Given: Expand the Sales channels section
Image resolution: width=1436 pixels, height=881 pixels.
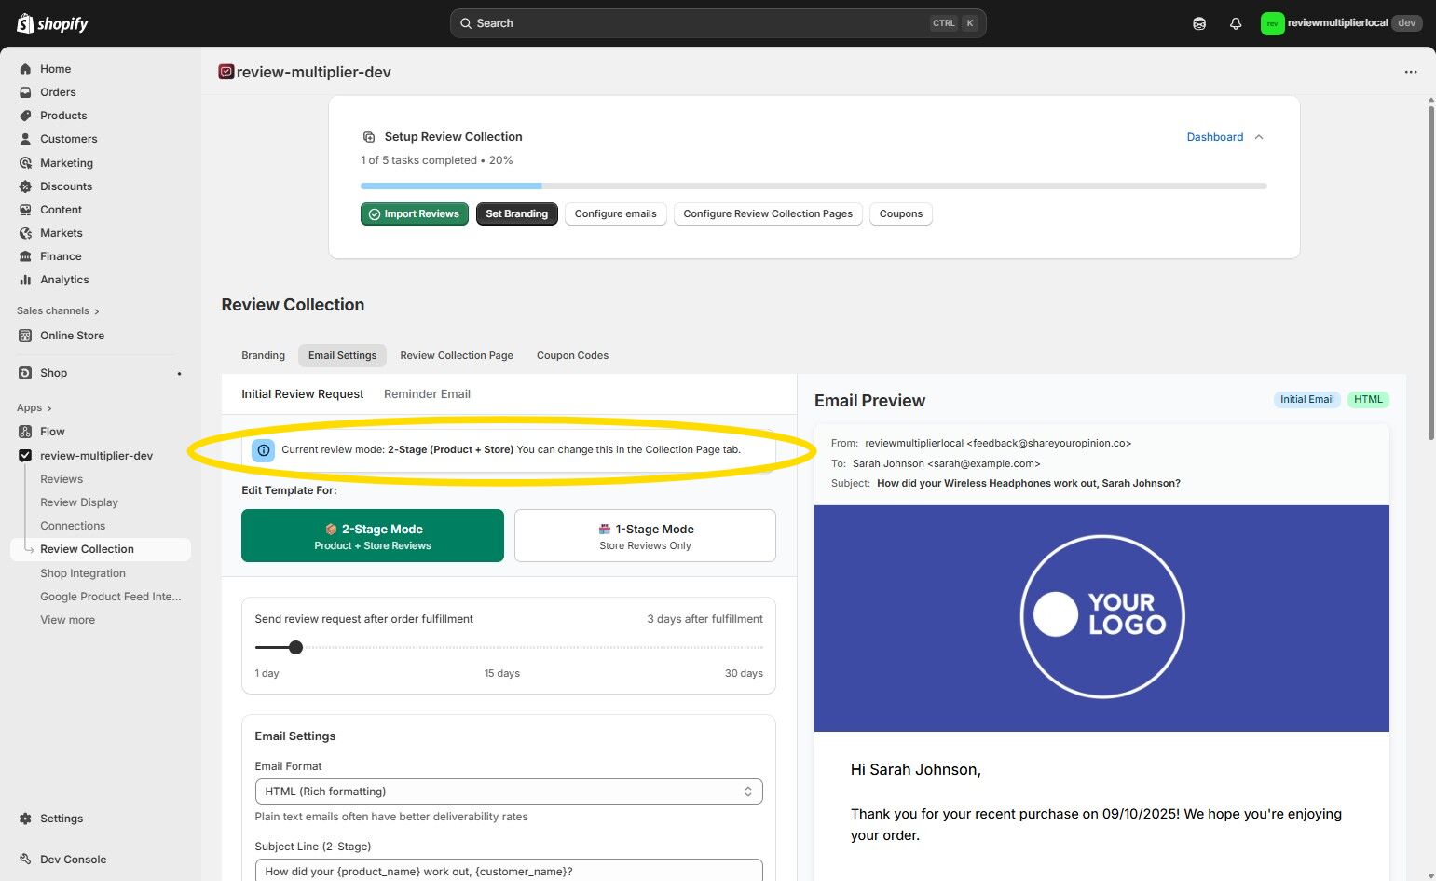Looking at the screenshot, I should [x=58, y=311].
